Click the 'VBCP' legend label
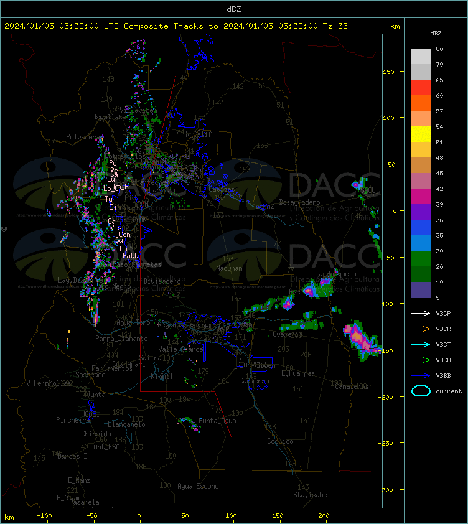468x524 pixels. pos(443,314)
